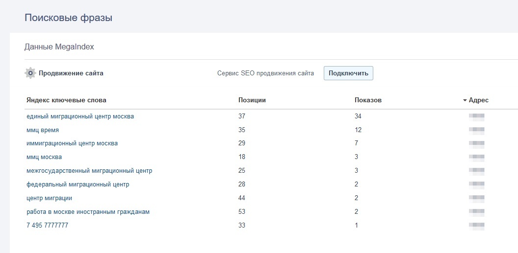This screenshot has width=518, height=253.
Task: Click address link in the first keyword row
Action: point(476,116)
